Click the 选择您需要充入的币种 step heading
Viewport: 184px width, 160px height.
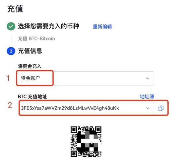pos(48,26)
